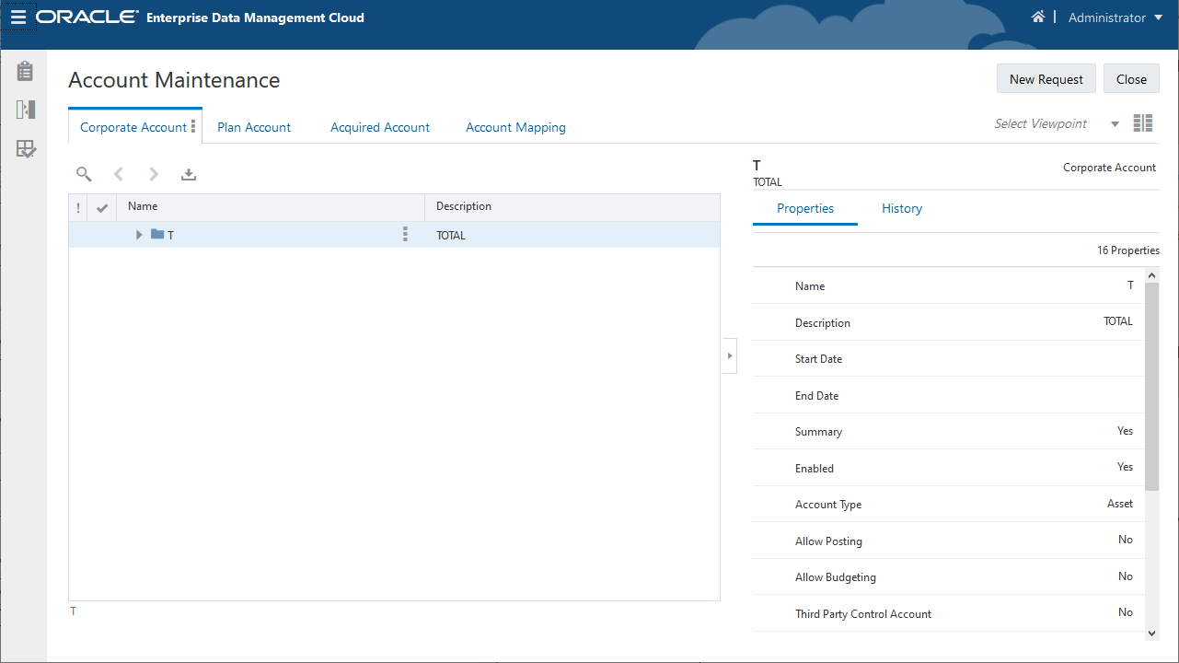Click the Home icon in the top bar

pos(1038,17)
